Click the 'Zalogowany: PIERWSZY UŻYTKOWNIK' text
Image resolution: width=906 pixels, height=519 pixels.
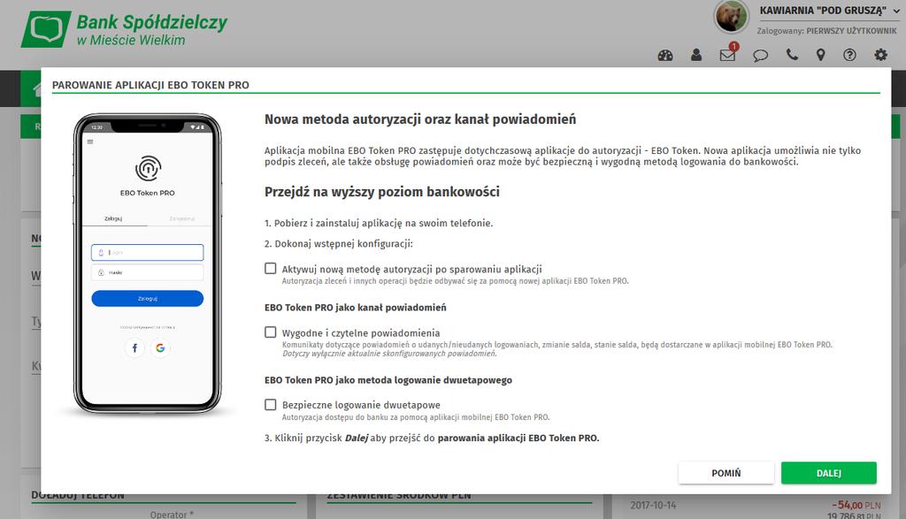click(x=827, y=31)
